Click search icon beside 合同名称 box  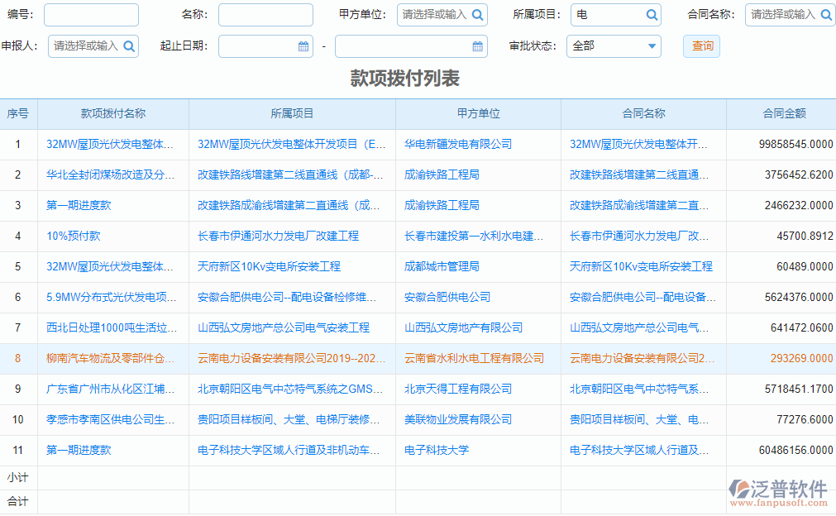(x=824, y=14)
